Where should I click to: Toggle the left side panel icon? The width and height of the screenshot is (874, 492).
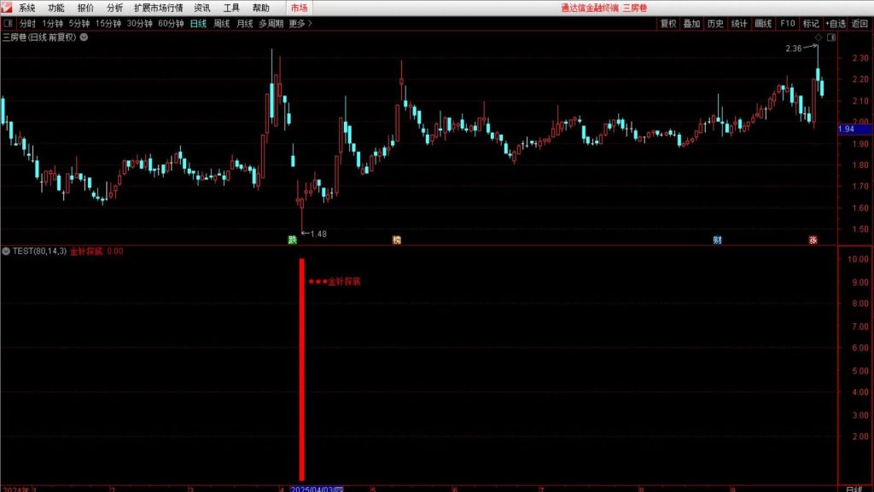(x=8, y=24)
